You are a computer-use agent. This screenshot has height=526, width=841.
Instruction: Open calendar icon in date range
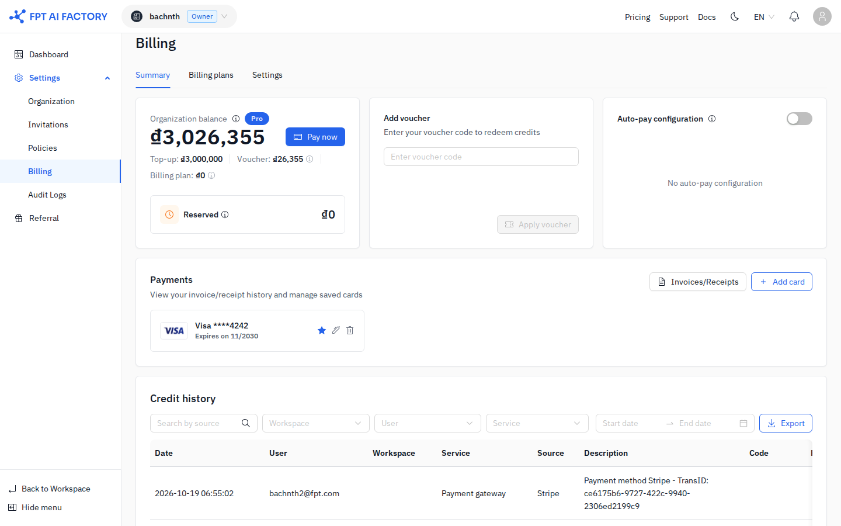pos(743,423)
